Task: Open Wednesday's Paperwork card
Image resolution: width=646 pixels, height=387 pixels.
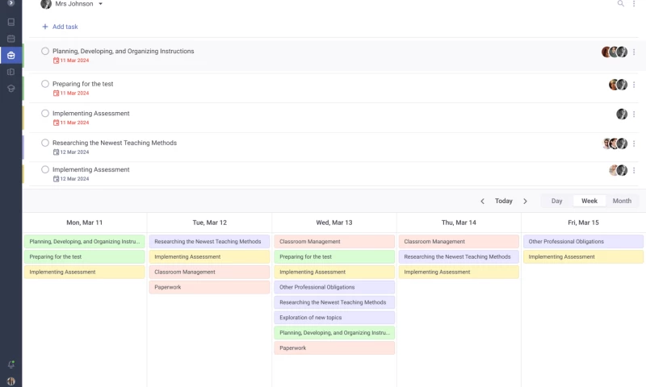Action: pyautogui.click(x=334, y=348)
